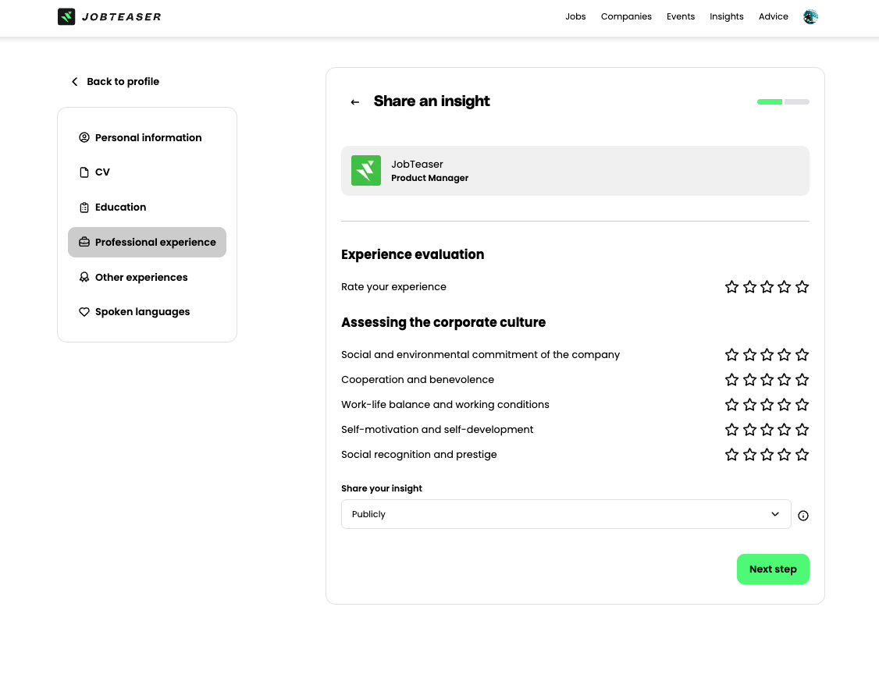Click the Spoken languages heart icon
This screenshot has height=699, width=879.
[x=84, y=312]
